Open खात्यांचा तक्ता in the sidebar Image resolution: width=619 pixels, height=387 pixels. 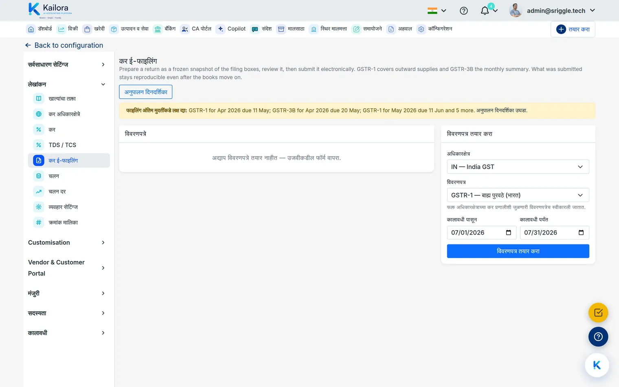(x=69, y=99)
